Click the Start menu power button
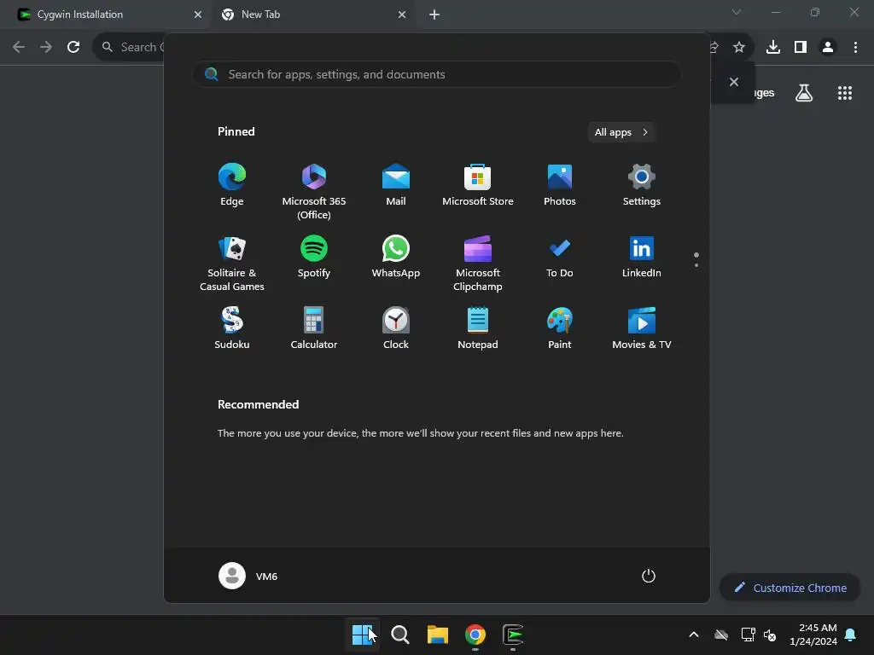 click(649, 576)
